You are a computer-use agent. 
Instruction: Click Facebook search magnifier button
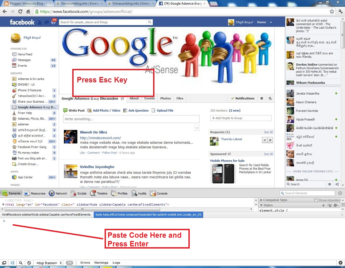[150, 22]
